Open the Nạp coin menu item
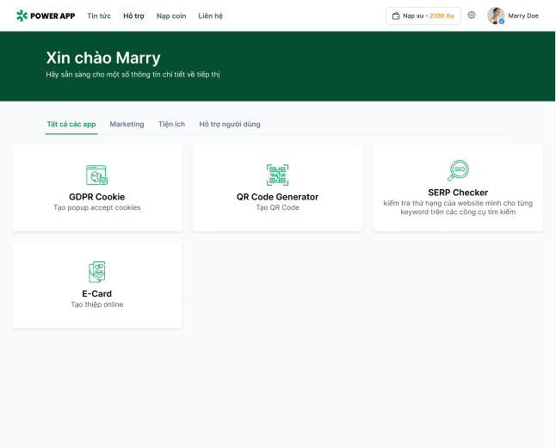This screenshot has height=448, width=556. pyautogui.click(x=171, y=15)
